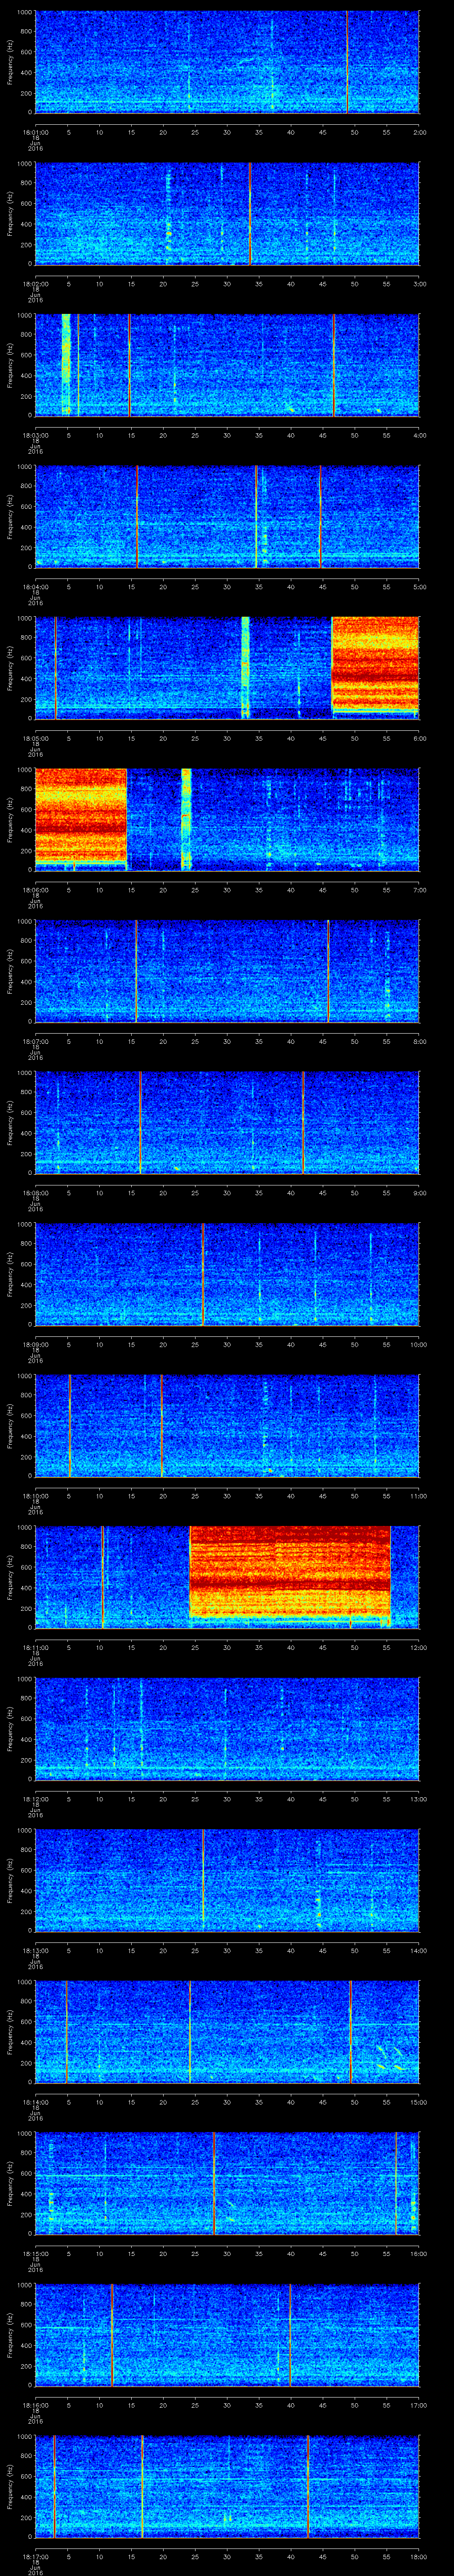
Task: Click the red vertical line in the 18:02:00 panel
Action: click(x=250, y=213)
